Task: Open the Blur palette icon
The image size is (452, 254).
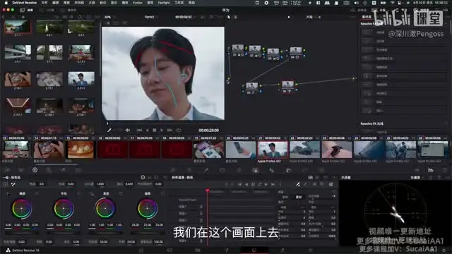Action: coord(271,170)
